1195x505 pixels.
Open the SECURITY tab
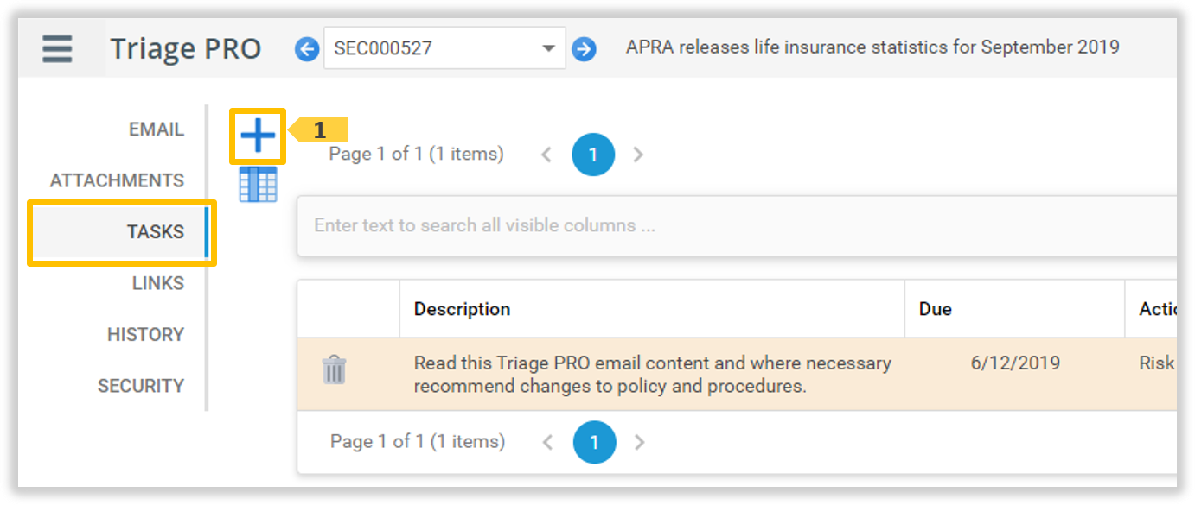[x=141, y=386]
